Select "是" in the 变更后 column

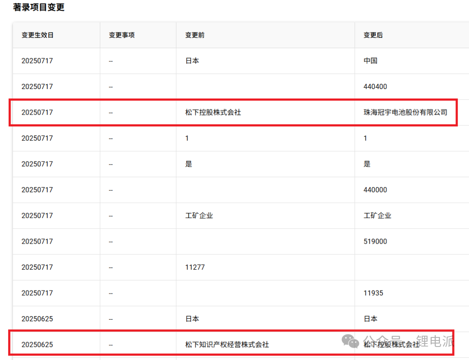(x=367, y=164)
